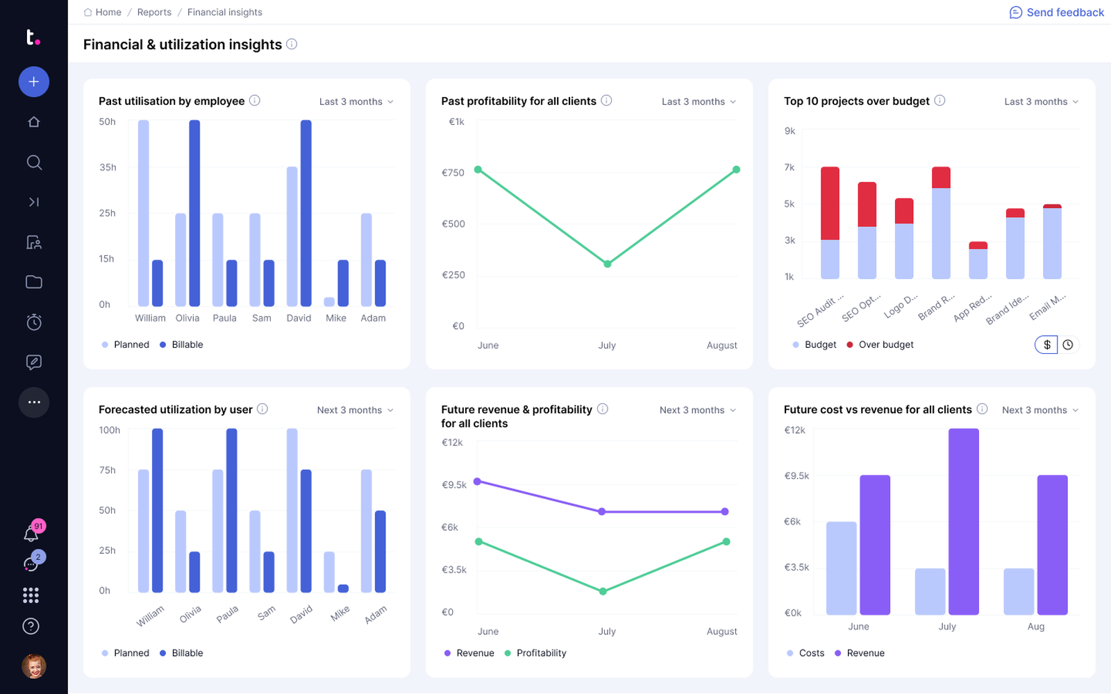Expand Next 3 months for future cost chart
Image resolution: width=1111 pixels, height=694 pixels.
point(1040,411)
